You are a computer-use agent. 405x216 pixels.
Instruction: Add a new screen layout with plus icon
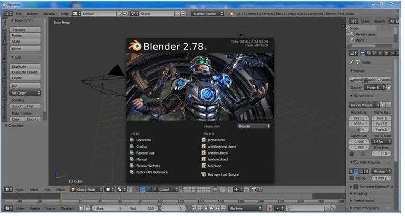[x=119, y=13]
